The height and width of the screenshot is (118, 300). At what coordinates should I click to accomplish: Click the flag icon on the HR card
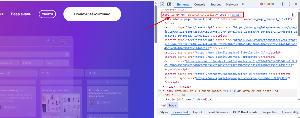click(x=91, y=109)
